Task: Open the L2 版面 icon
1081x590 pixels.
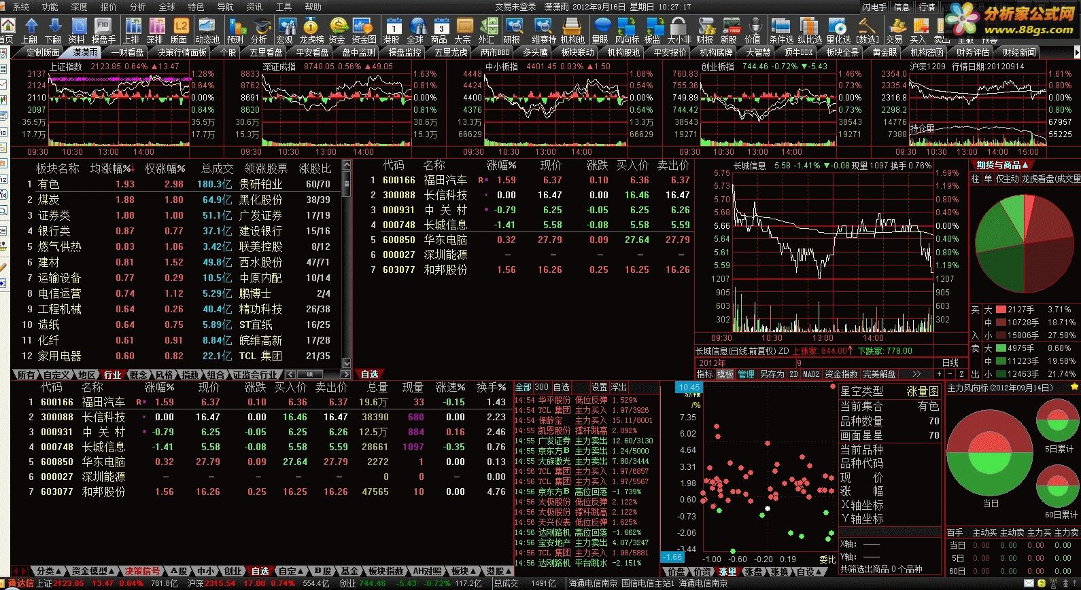Action: point(179,31)
